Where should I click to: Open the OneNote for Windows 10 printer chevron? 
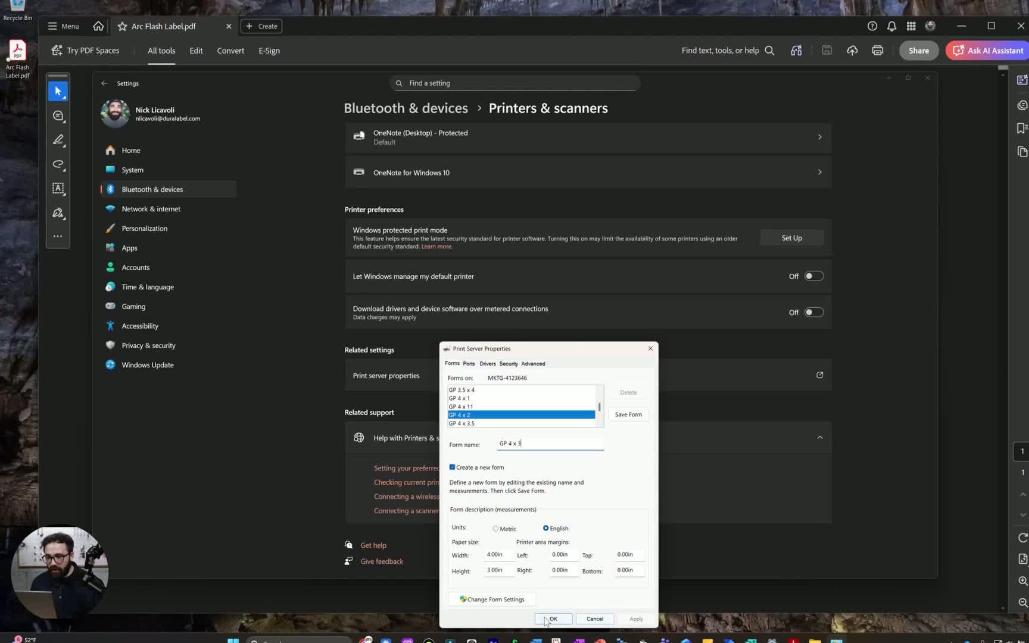(819, 173)
